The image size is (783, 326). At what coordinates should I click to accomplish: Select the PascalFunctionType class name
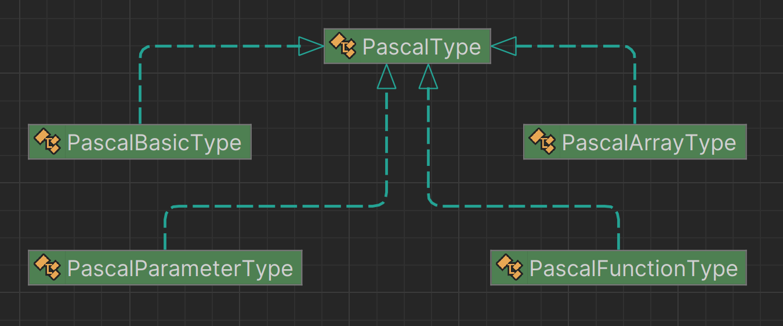point(633,269)
